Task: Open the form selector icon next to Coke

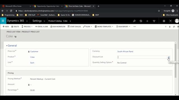Action: [15, 37]
